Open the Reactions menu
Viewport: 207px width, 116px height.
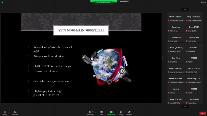point(129,113)
